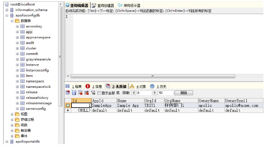Click the horizontal scrollbar of the query editor
271x149 pixels.
(x=153, y=76)
